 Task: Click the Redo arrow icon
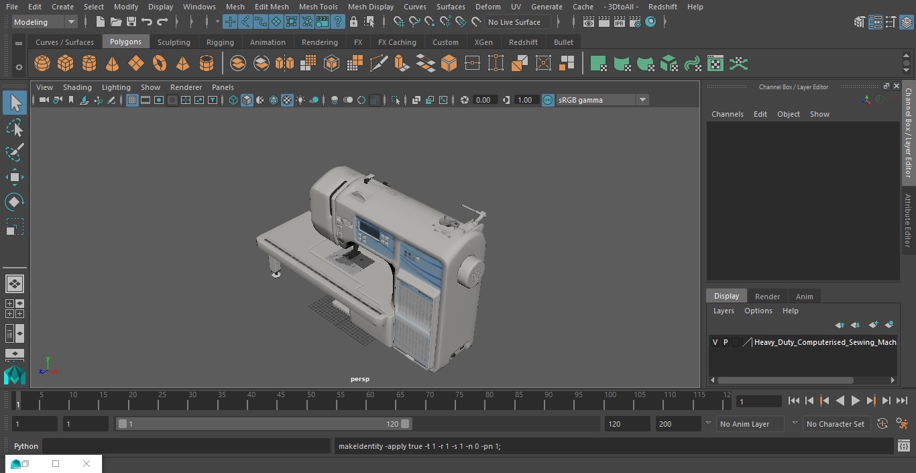coord(162,22)
